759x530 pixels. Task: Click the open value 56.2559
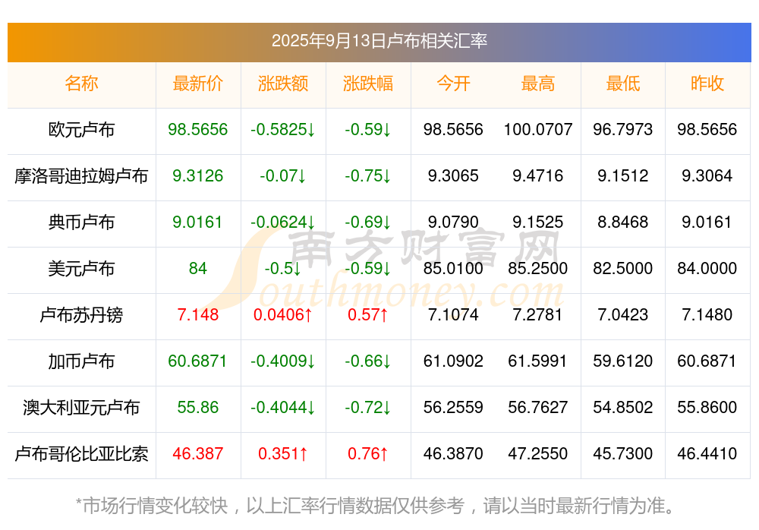coord(453,408)
